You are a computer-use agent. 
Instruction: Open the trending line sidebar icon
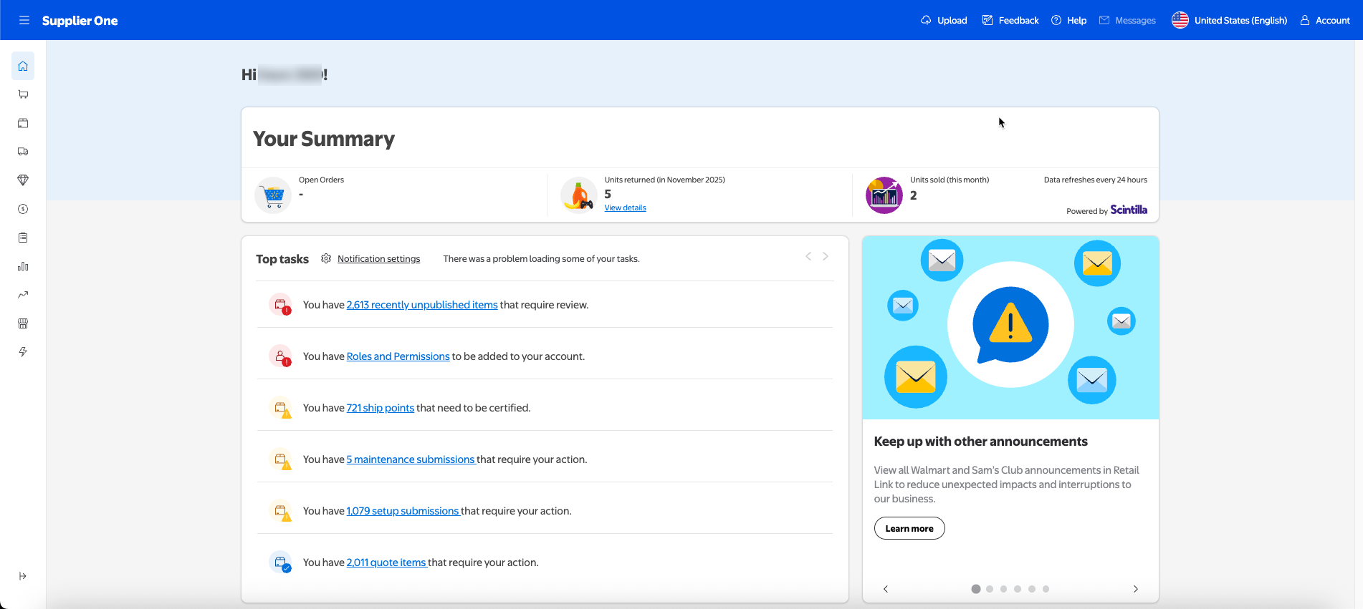[x=23, y=295]
